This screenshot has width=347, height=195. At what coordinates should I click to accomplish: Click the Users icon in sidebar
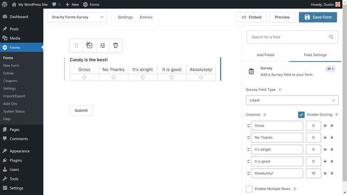tap(5, 170)
